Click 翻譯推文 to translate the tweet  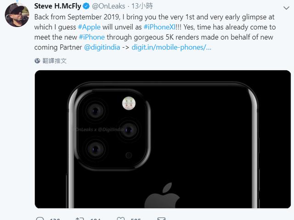click(x=55, y=60)
